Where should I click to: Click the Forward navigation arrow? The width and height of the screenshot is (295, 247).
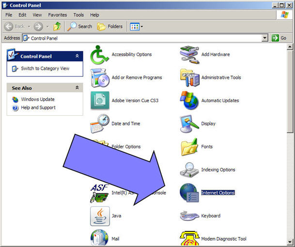click(x=38, y=27)
